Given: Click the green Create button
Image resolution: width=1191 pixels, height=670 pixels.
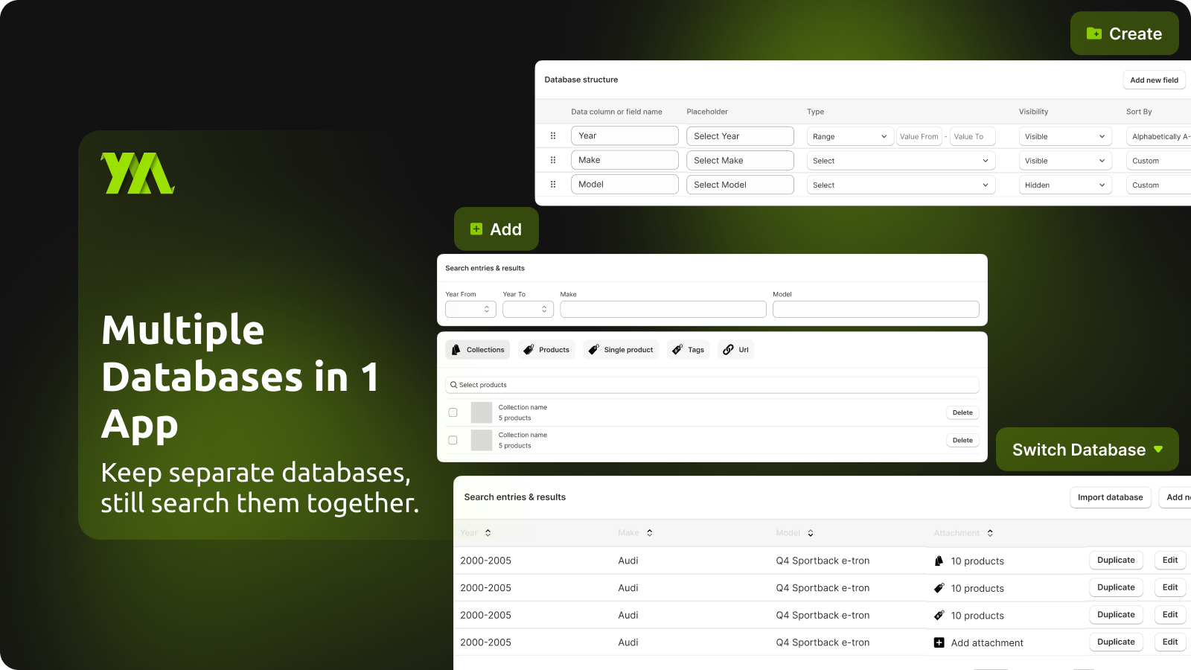Looking at the screenshot, I should [x=1124, y=33].
